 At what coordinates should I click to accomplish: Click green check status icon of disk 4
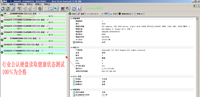click(x=2, y=34)
